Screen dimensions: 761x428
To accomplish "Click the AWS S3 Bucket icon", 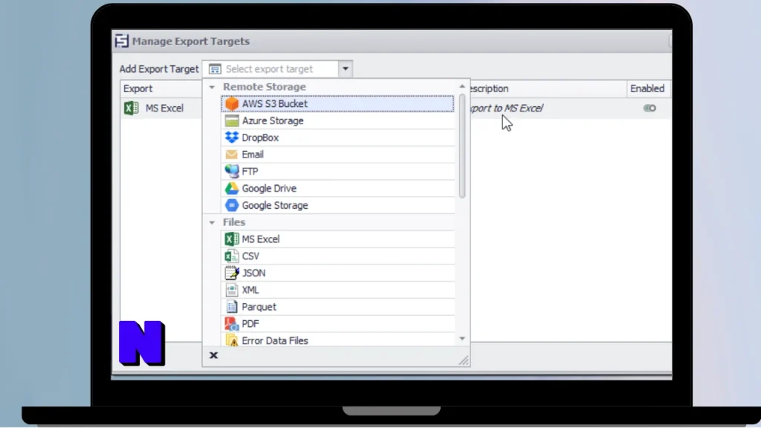I will coord(232,103).
